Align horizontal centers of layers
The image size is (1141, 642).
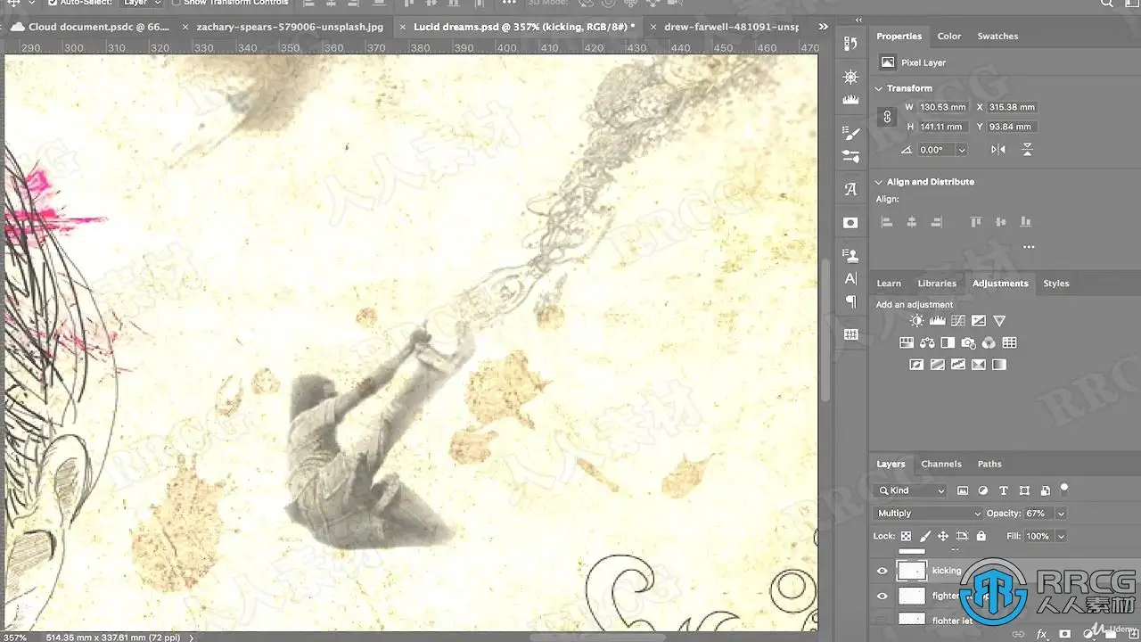click(x=911, y=222)
